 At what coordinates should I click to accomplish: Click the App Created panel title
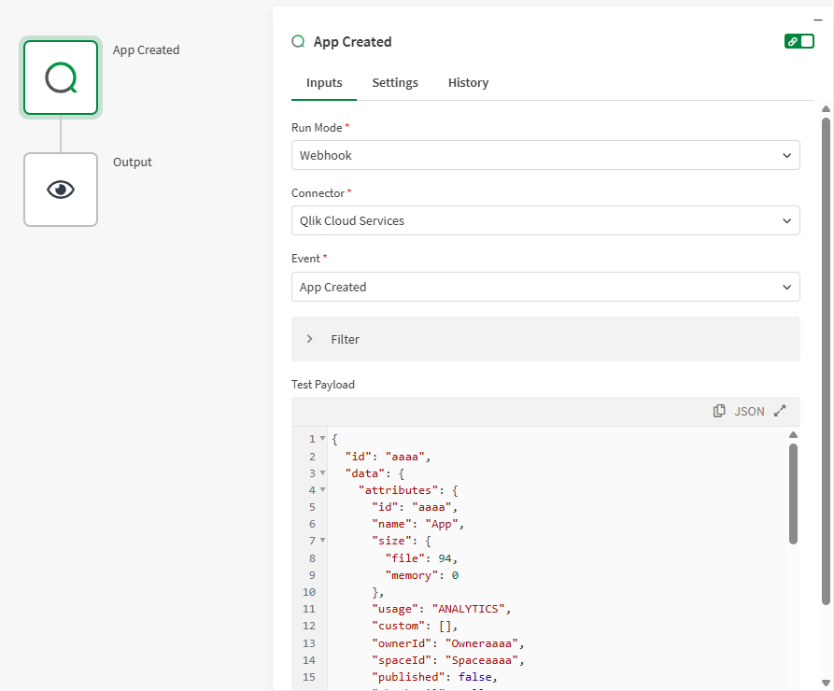pos(352,42)
